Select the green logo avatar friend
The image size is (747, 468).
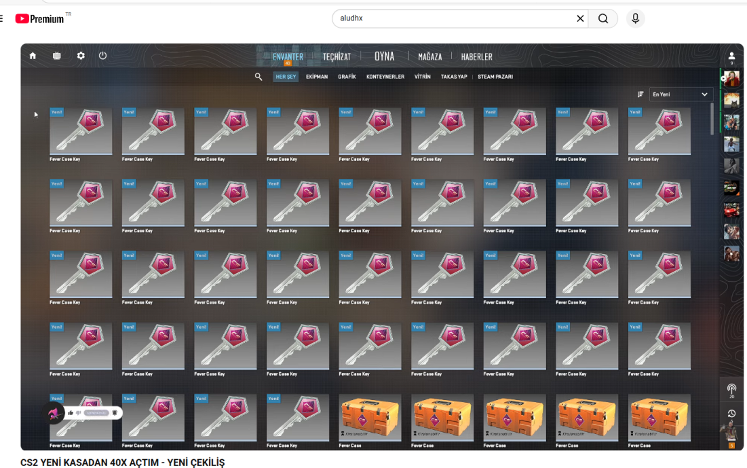coord(732,188)
